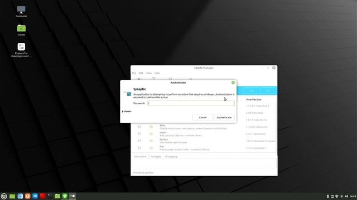
Task: Click the type icon of Firefox row
Action: pos(139,141)
